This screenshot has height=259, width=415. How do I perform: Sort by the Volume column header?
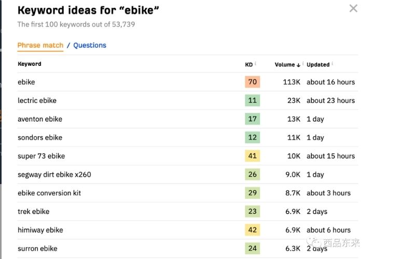[x=284, y=65]
